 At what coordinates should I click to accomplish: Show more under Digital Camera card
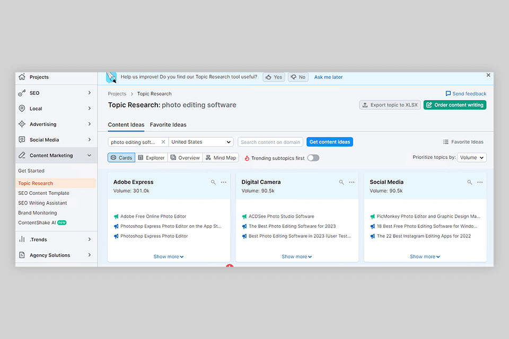pos(297,256)
